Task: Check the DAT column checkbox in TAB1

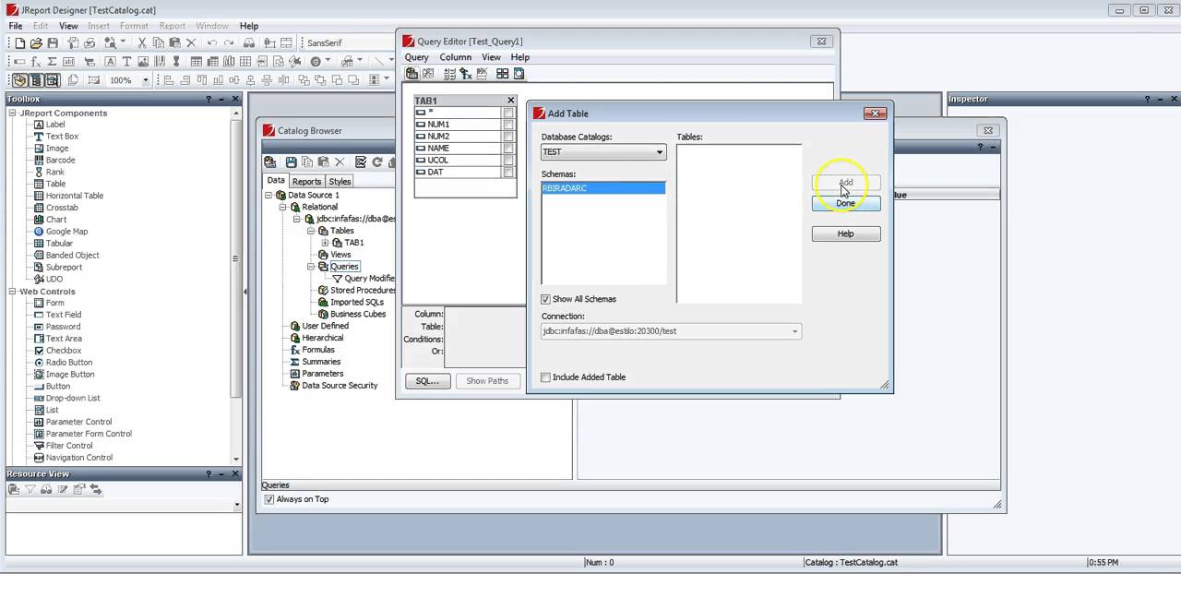Action: pyautogui.click(x=507, y=173)
